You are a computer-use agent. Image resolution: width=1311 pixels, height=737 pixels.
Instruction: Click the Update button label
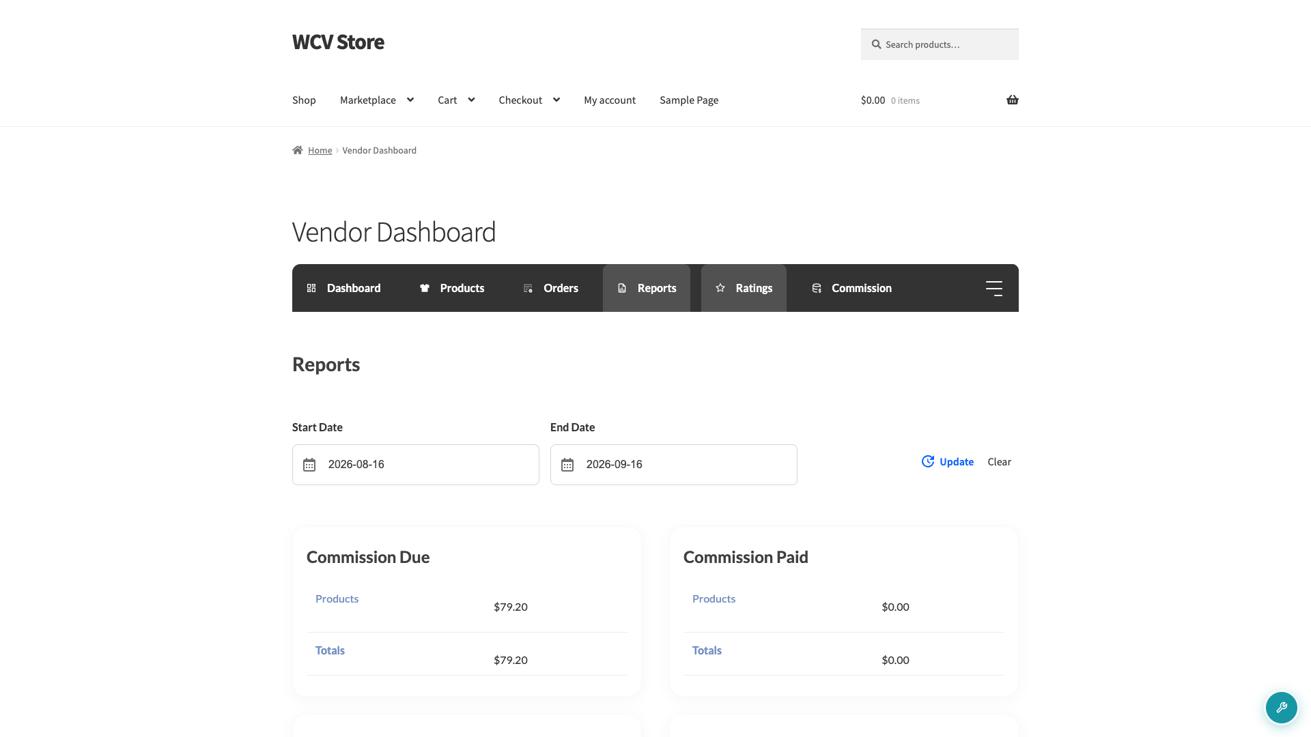[957, 461]
